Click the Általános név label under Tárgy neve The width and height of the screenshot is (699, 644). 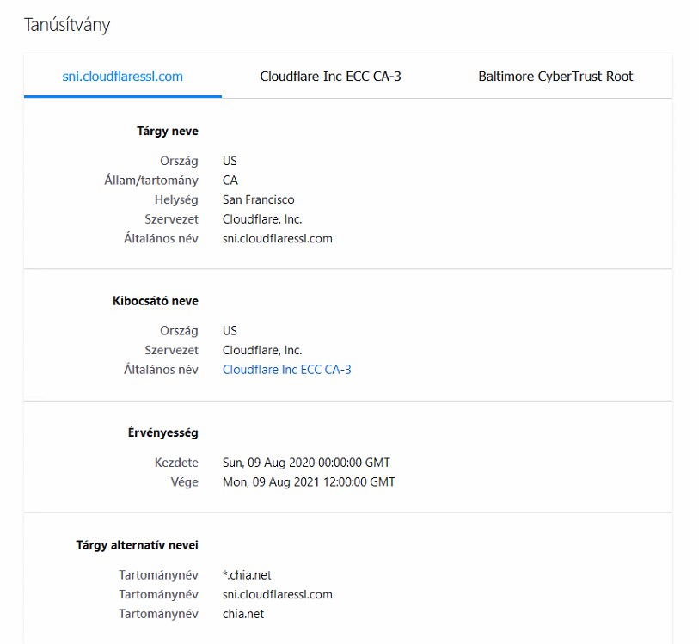pyautogui.click(x=161, y=238)
